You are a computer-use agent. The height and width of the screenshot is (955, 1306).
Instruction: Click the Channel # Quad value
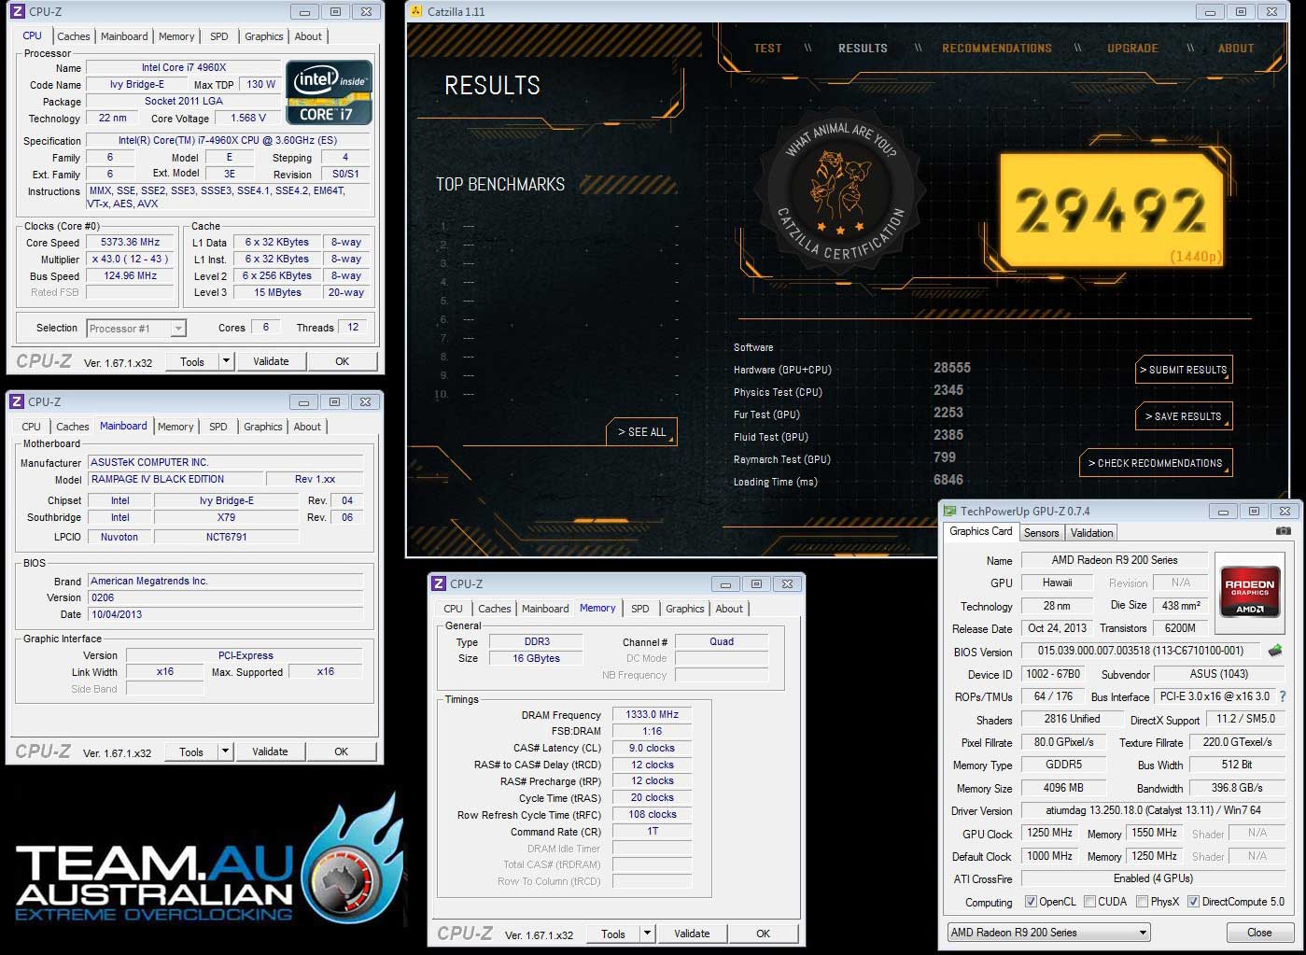point(722,641)
